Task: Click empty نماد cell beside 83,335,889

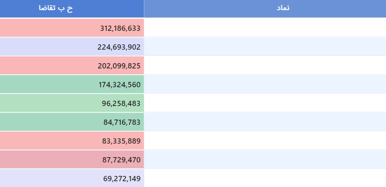Action: [265, 141]
